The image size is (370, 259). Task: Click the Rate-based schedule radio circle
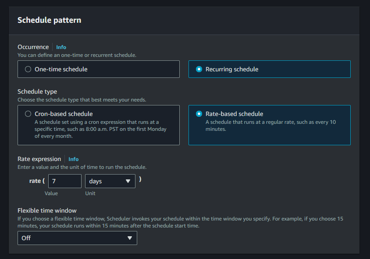coord(199,113)
